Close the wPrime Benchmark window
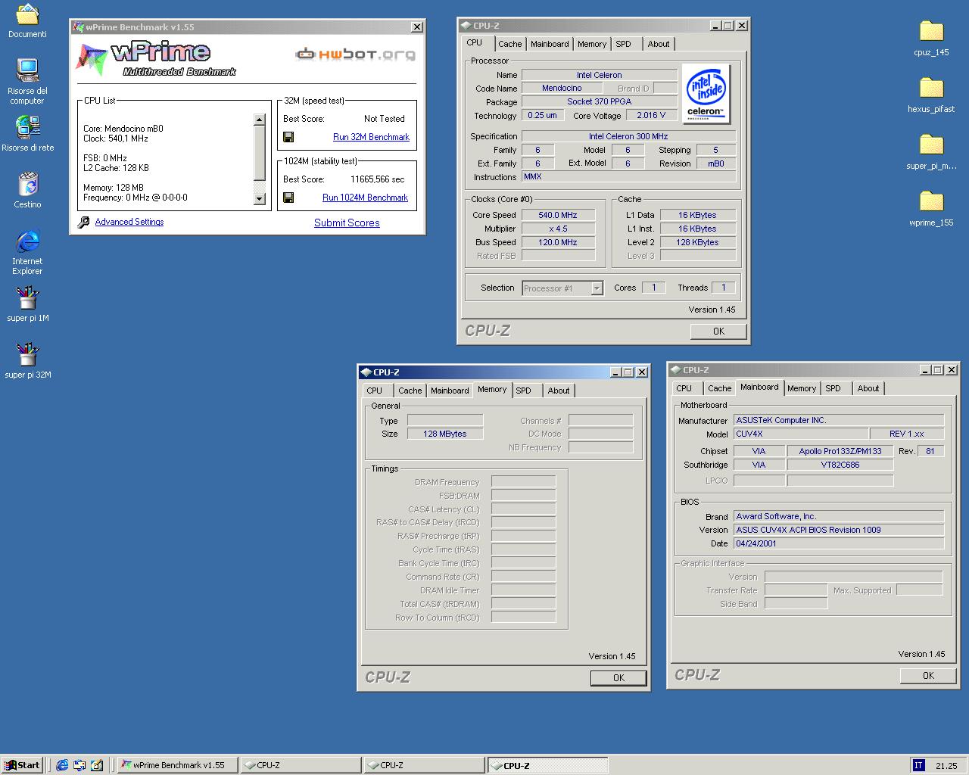969x775 pixels. click(416, 26)
